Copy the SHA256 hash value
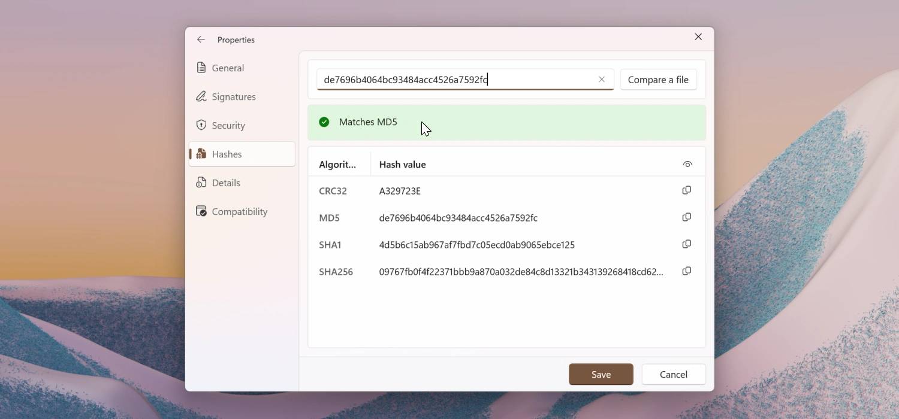 click(x=686, y=271)
